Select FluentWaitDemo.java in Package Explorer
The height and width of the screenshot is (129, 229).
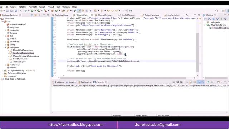[x=23, y=50]
